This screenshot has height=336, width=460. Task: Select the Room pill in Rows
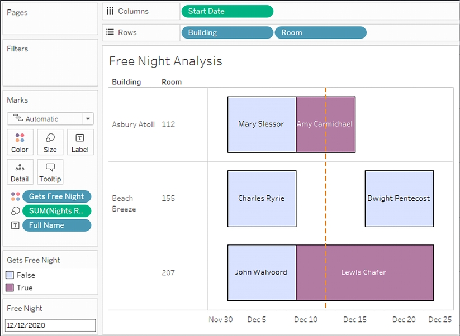320,32
